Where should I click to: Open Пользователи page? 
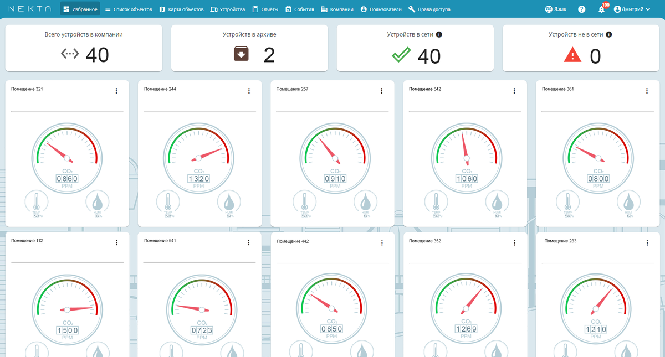tap(381, 9)
